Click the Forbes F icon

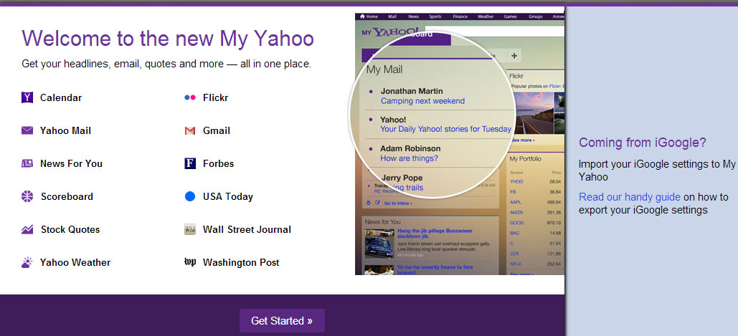pos(189,163)
